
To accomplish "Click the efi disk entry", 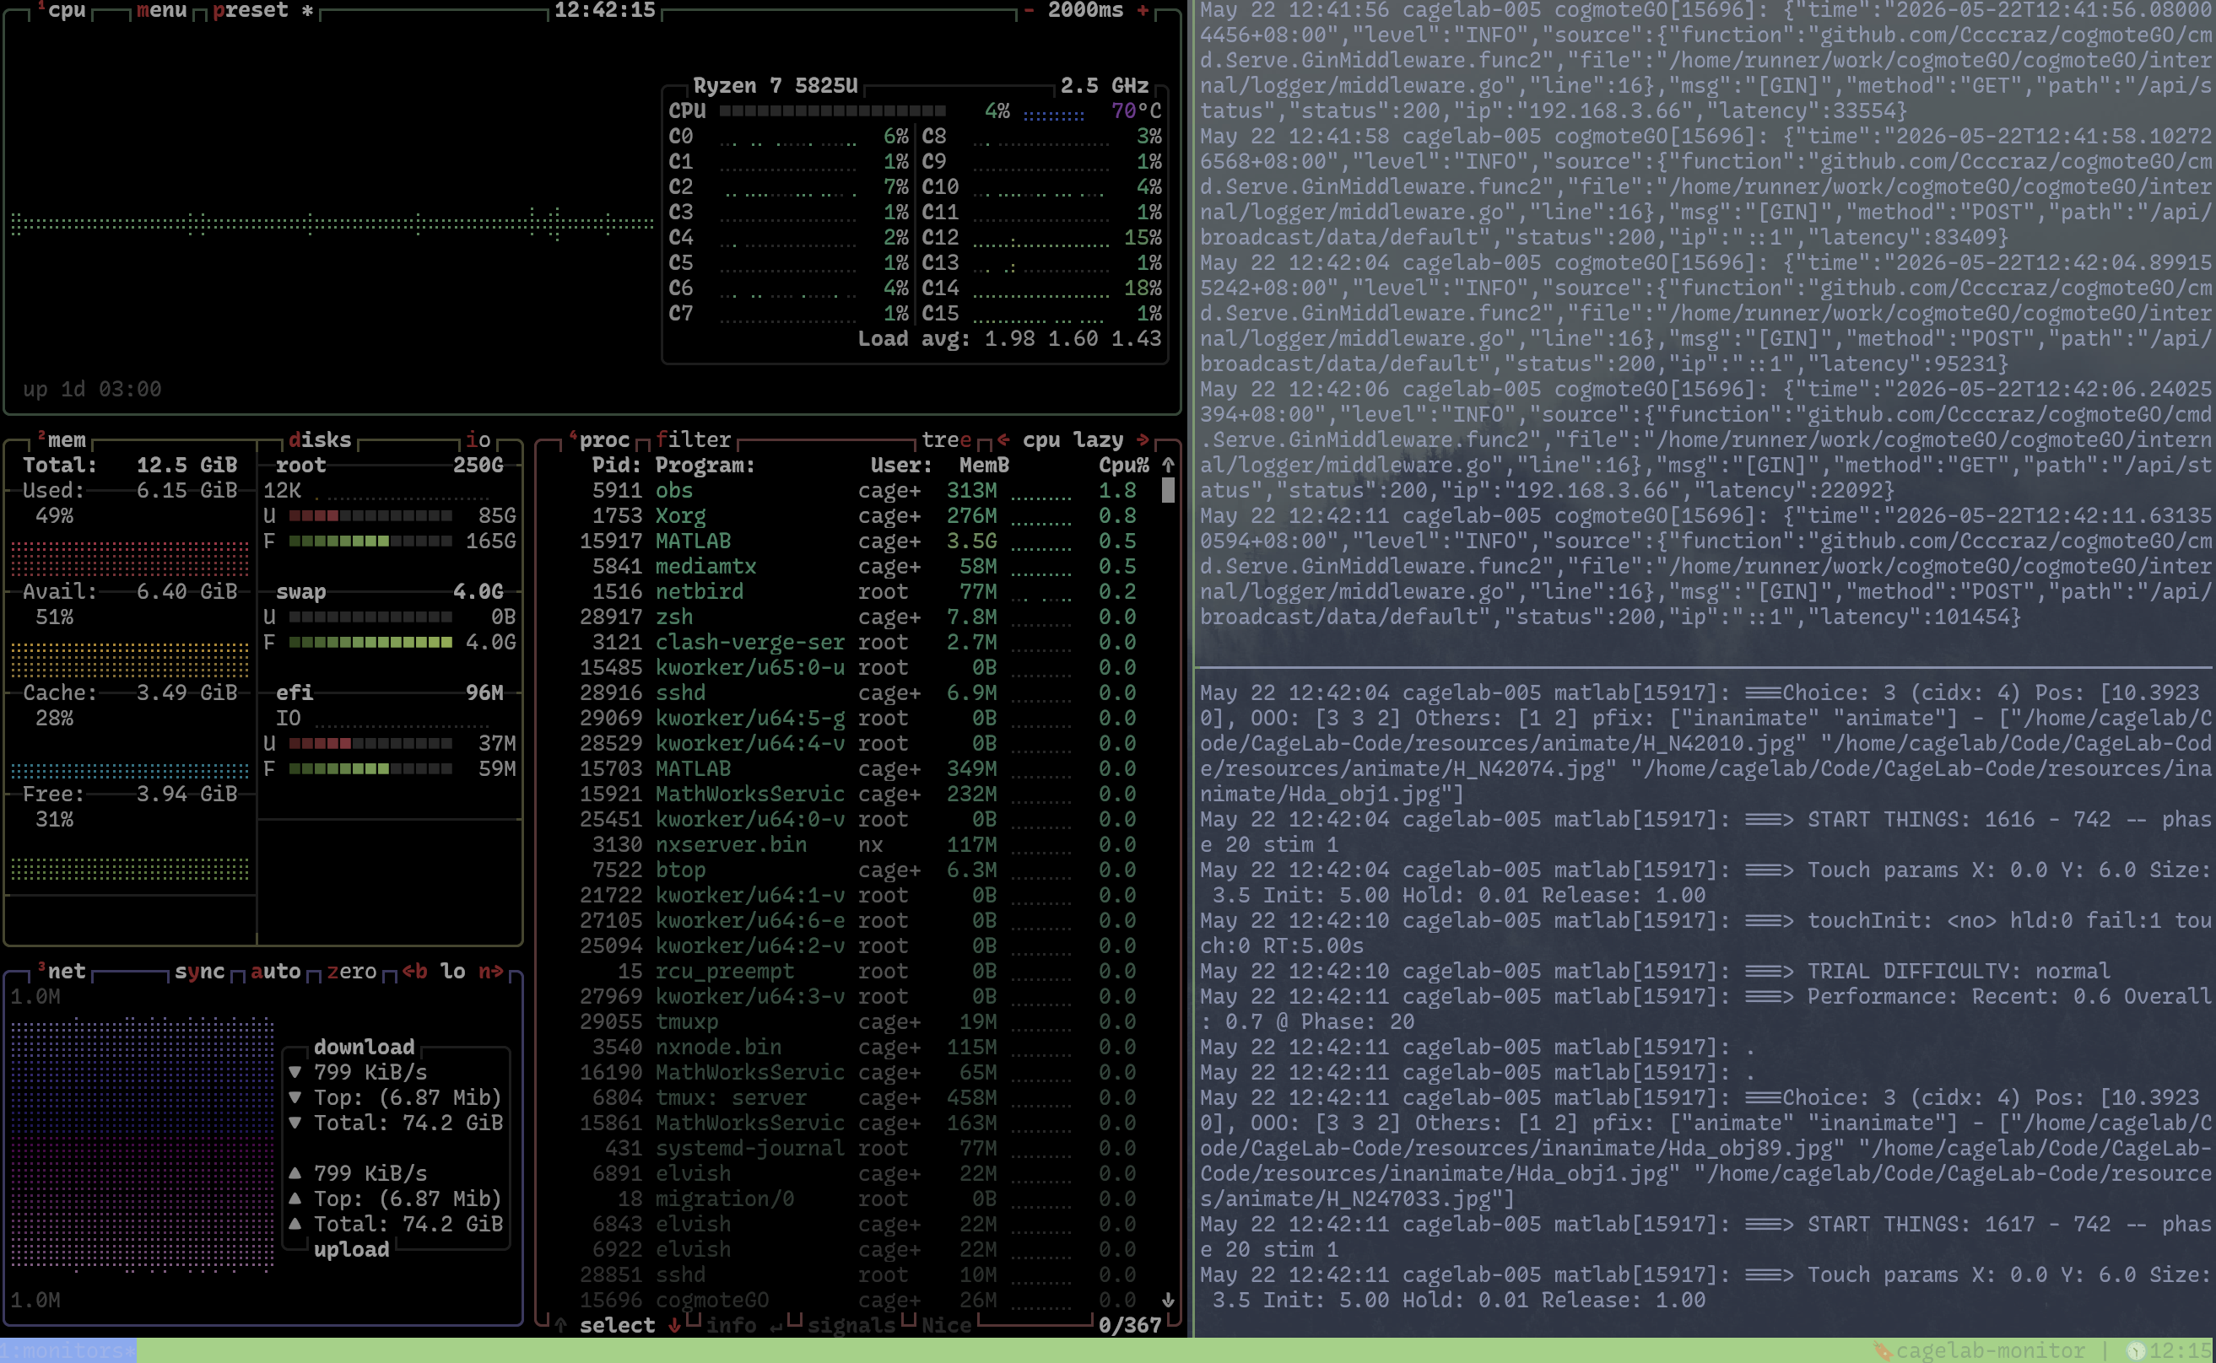I will pos(294,692).
